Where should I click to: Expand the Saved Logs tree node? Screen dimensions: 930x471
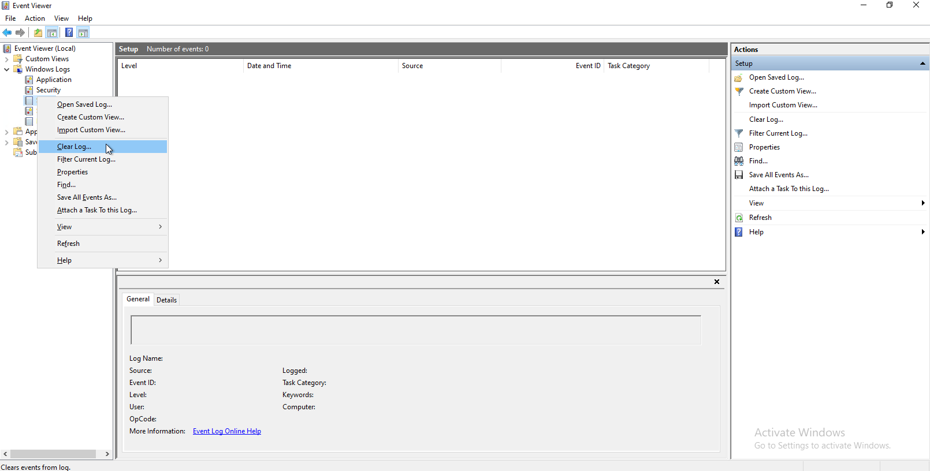[6, 142]
